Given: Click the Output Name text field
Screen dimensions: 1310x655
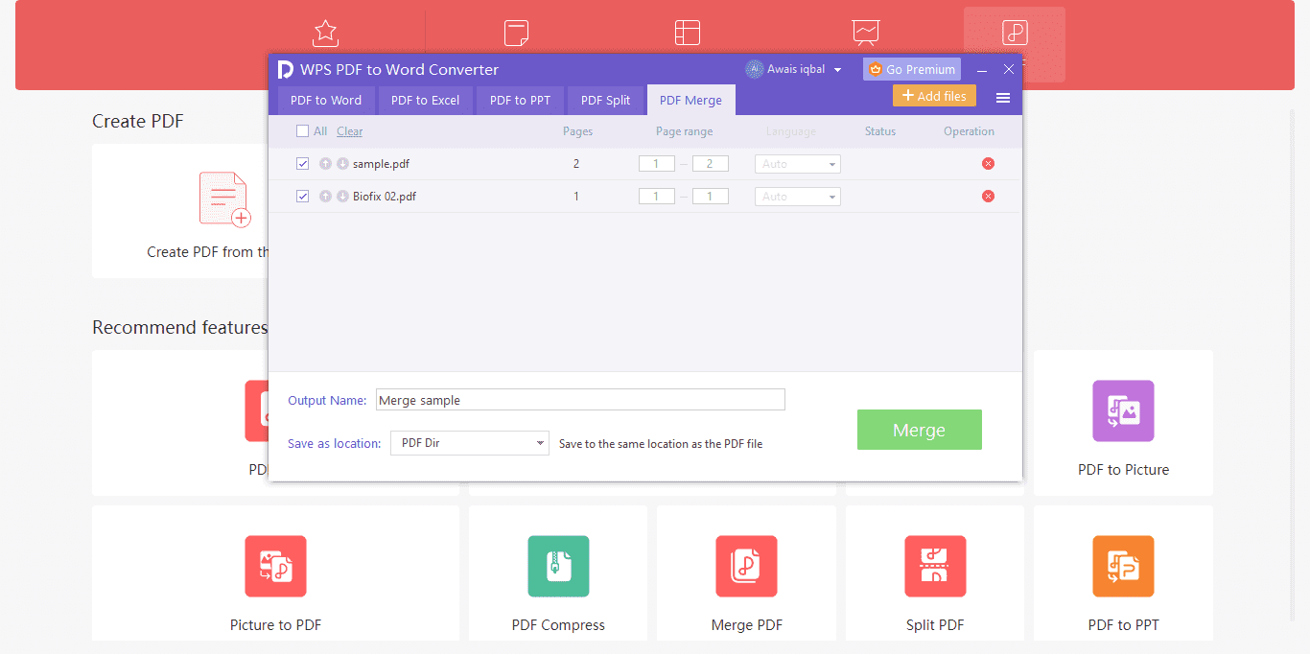Looking at the screenshot, I should pos(580,400).
